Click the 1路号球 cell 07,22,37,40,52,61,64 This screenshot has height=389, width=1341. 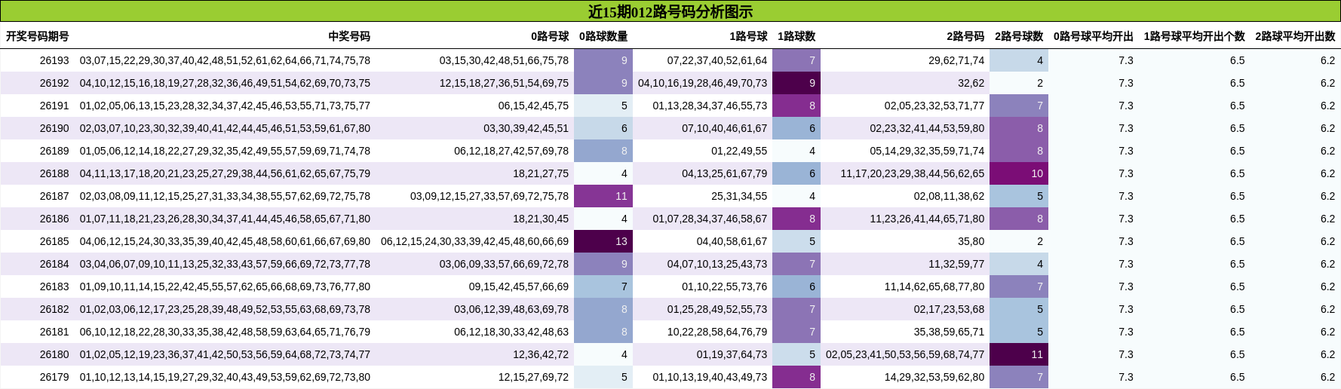click(717, 60)
